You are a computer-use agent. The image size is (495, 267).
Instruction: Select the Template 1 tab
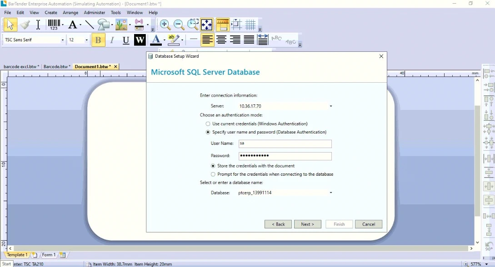(x=17, y=255)
